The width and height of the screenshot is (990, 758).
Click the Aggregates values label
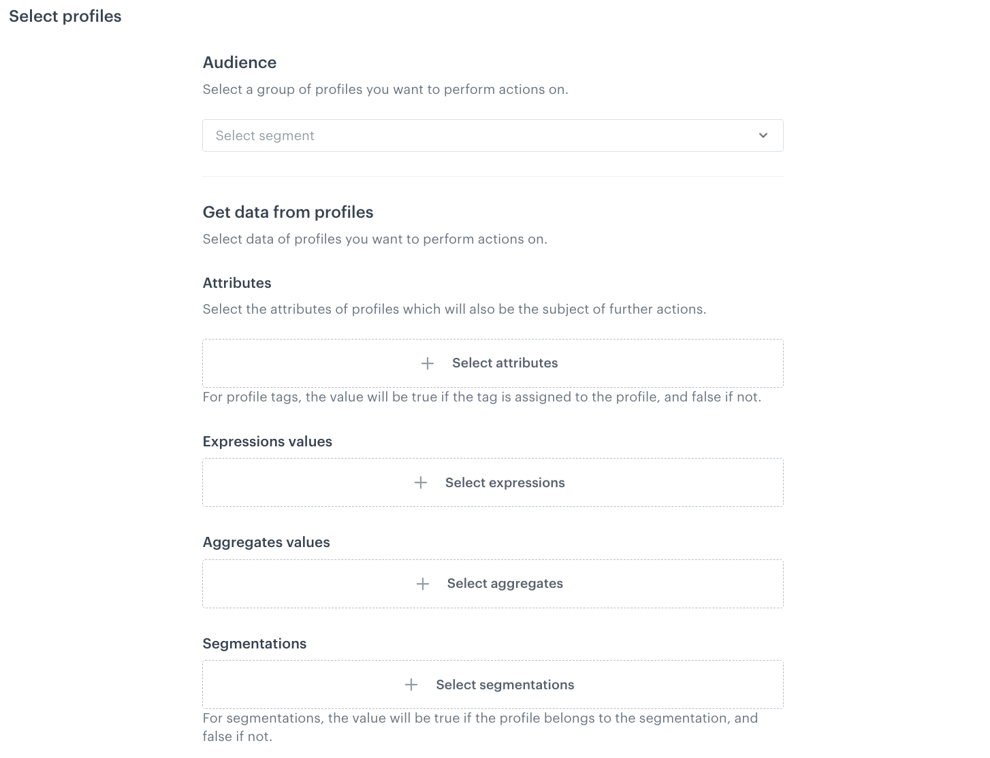tap(266, 542)
